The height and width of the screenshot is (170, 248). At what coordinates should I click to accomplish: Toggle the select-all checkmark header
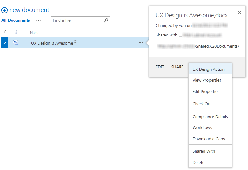tap(5, 31)
